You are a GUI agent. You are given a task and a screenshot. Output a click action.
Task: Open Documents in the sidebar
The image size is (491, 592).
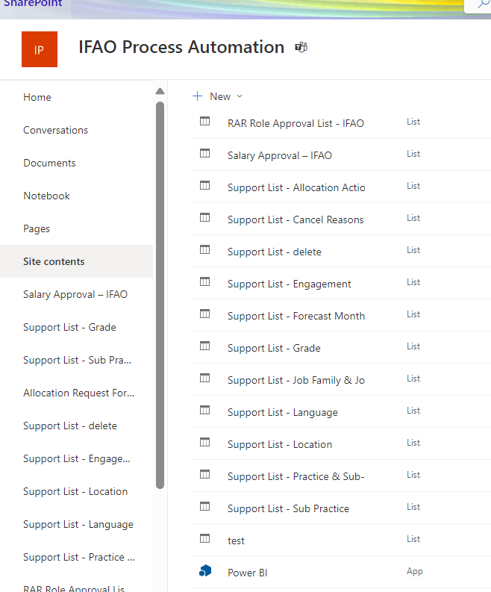tap(49, 163)
